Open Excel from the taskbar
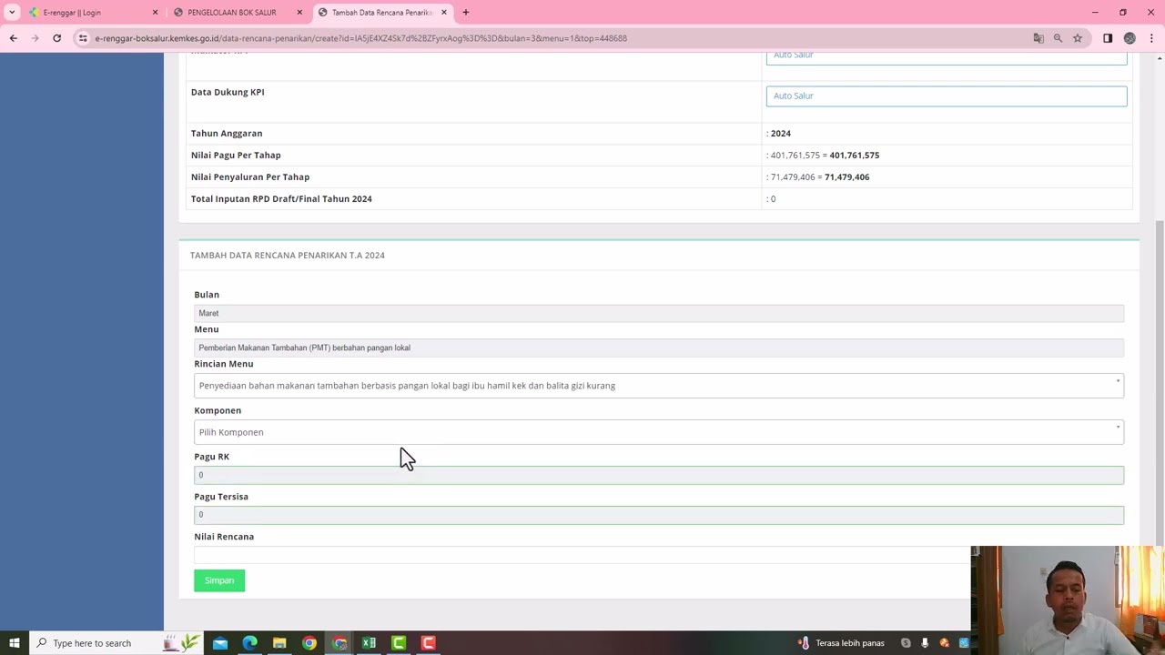 pos(369,643)
